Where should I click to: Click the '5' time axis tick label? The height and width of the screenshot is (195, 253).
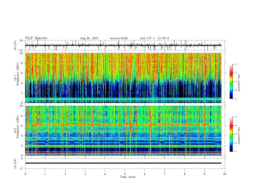(125, 174)
